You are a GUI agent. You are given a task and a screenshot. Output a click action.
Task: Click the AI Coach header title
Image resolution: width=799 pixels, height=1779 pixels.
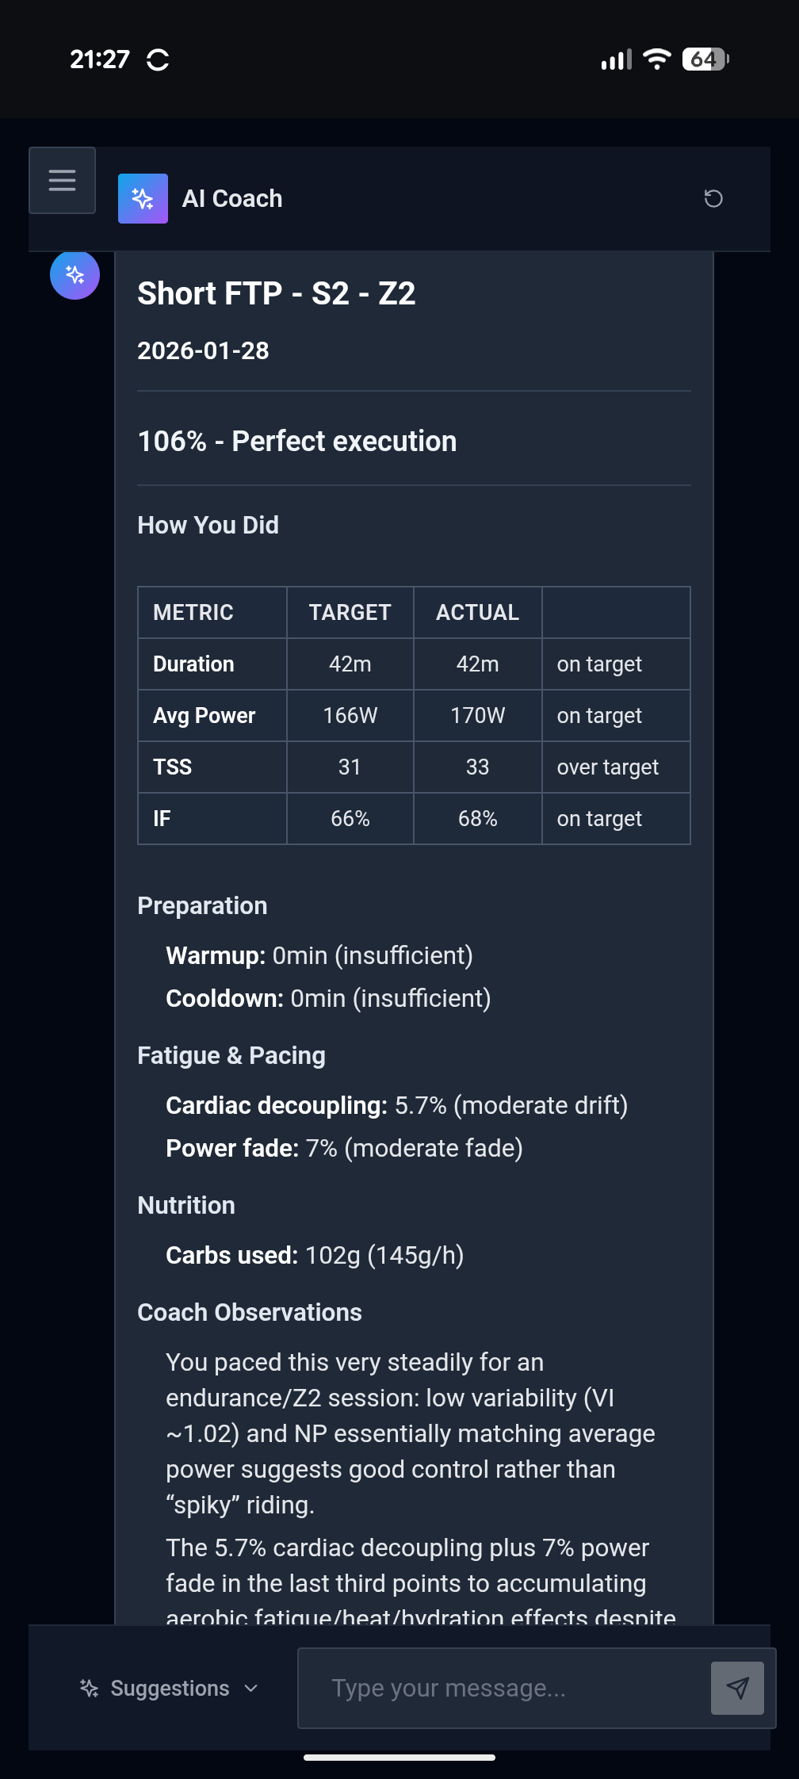point(232,198)
